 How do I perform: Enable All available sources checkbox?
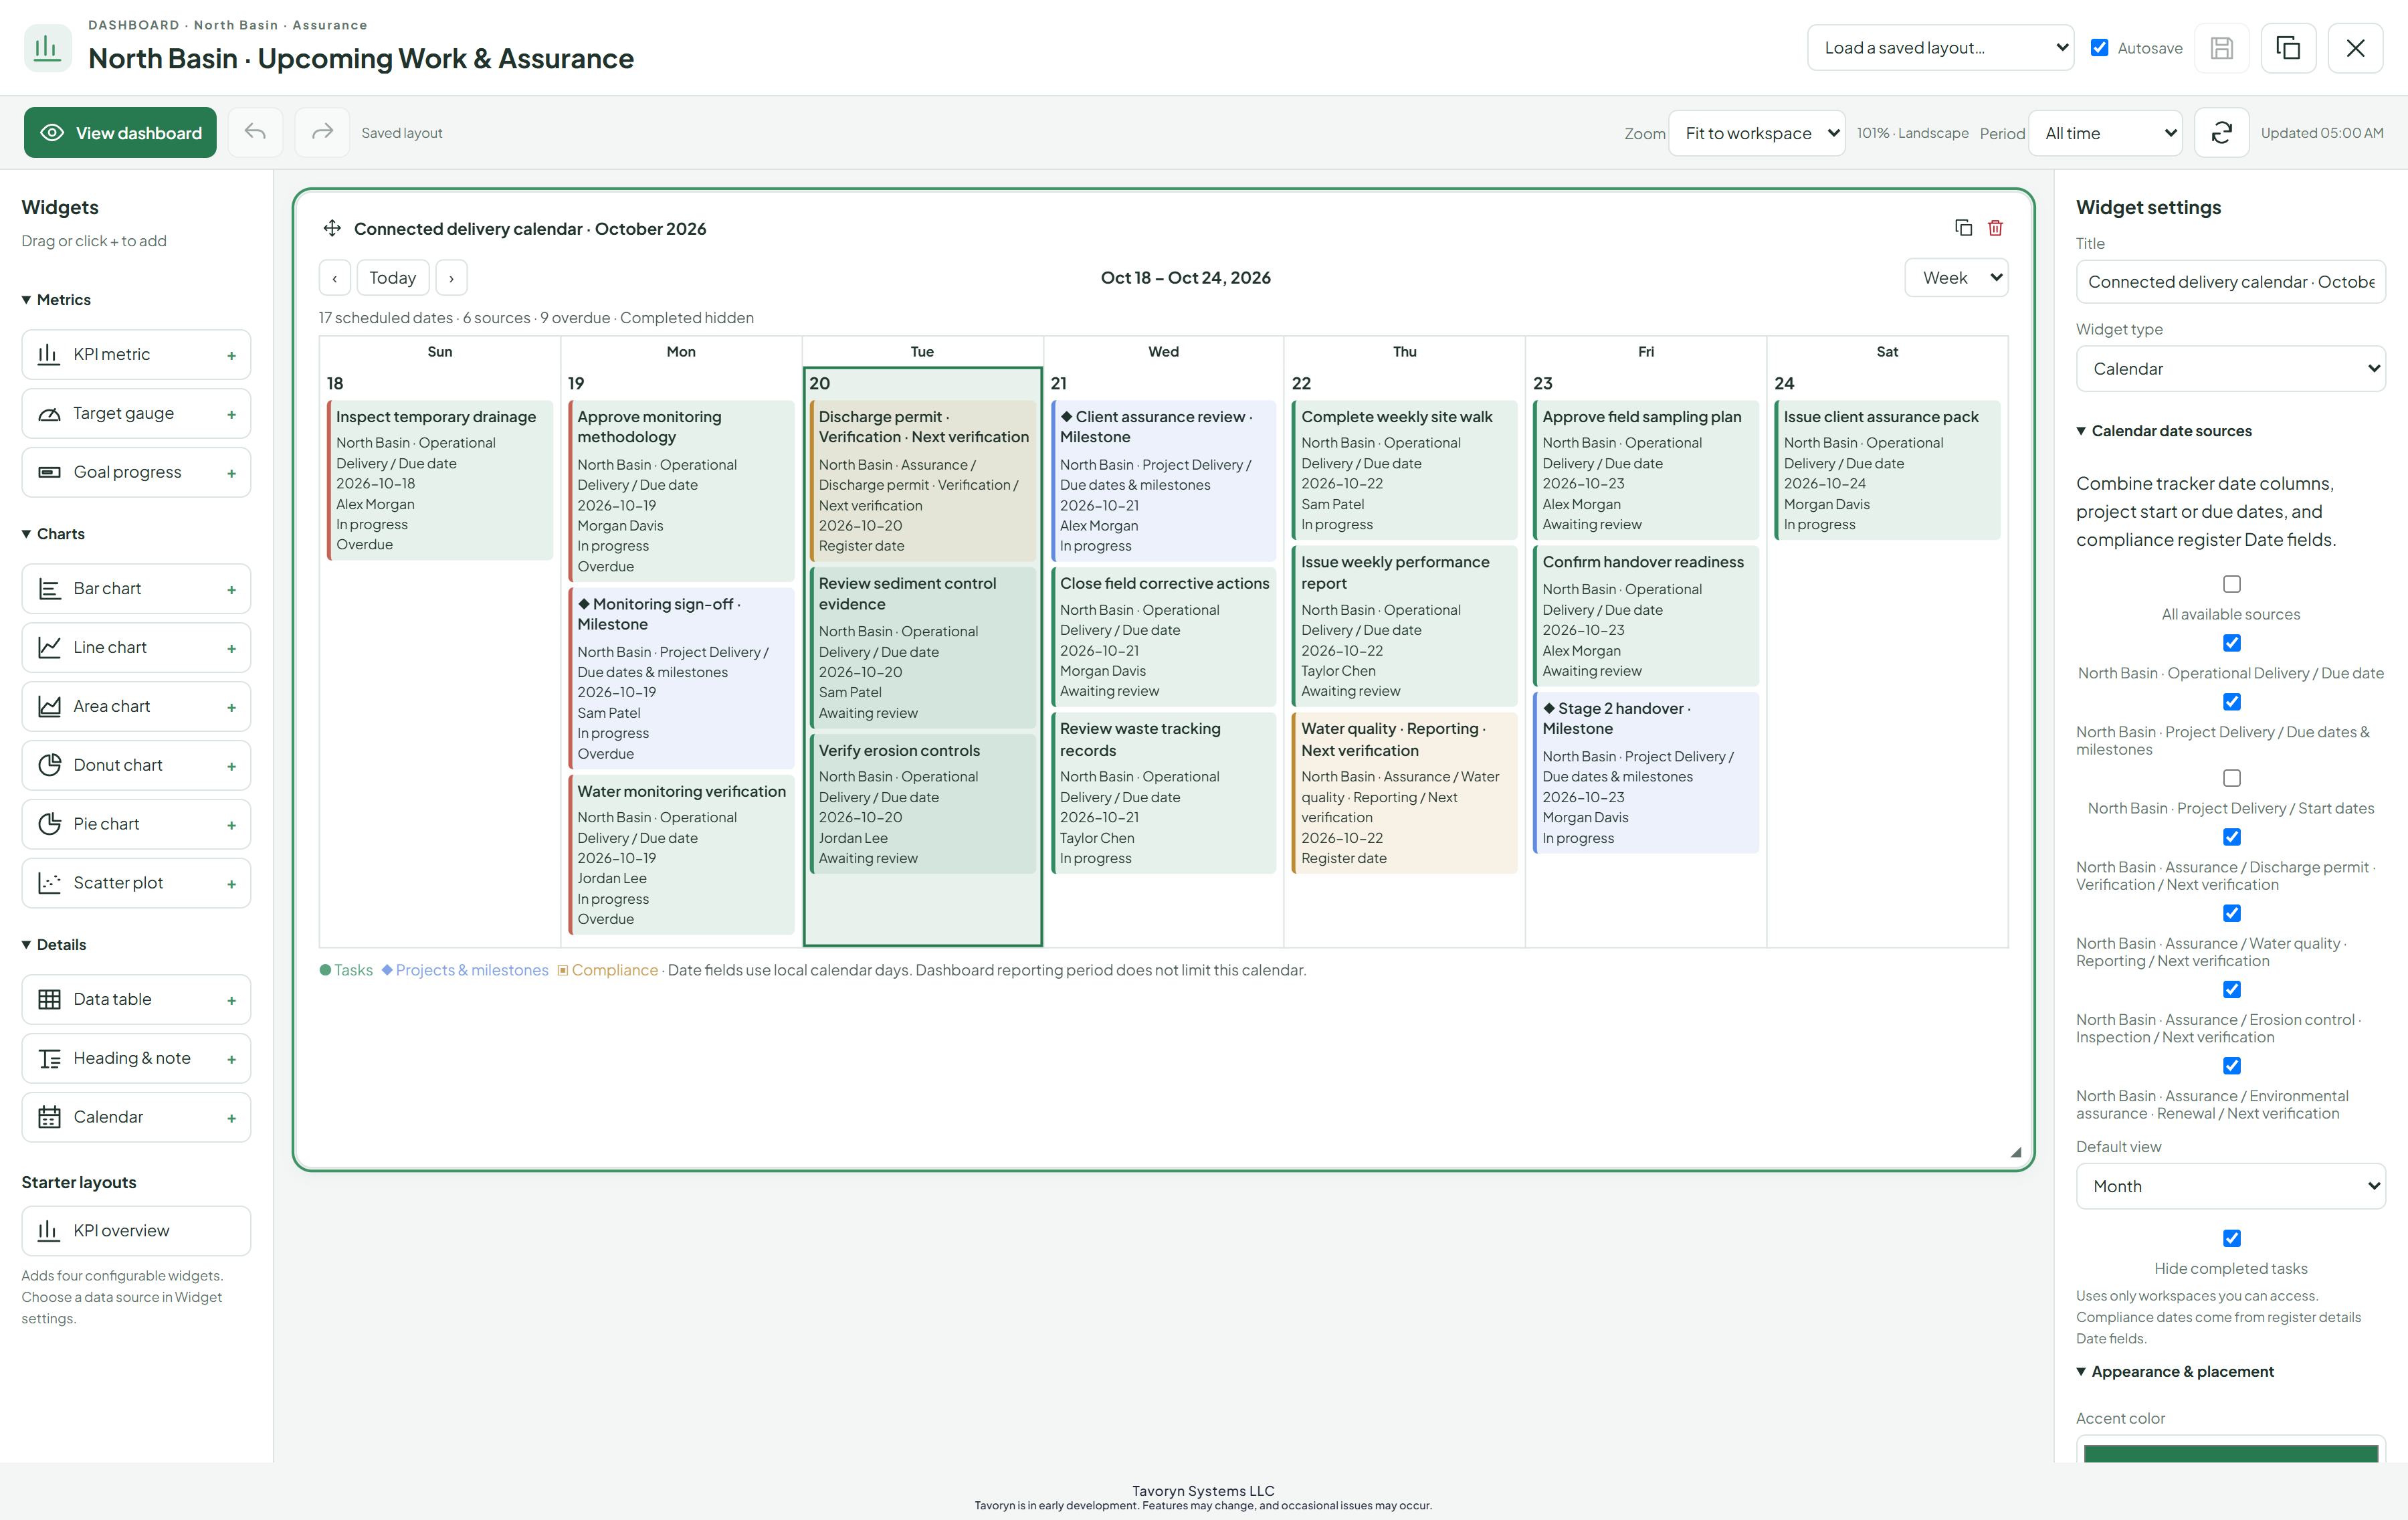point(2231,584)
